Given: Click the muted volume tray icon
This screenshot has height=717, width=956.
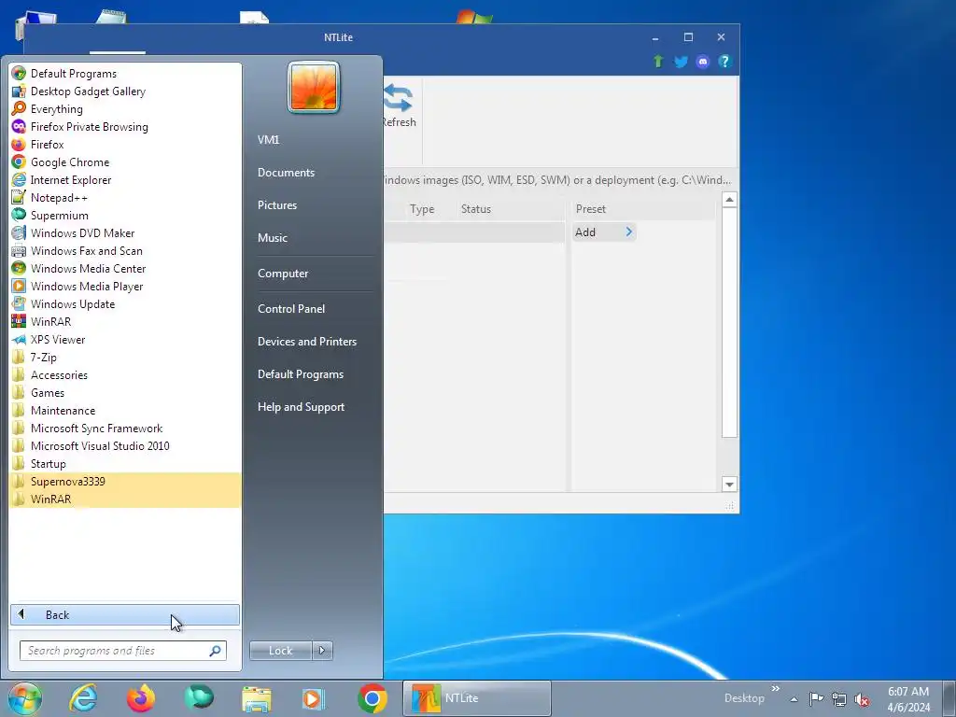Looking at the screenshot, I should 862,699.
